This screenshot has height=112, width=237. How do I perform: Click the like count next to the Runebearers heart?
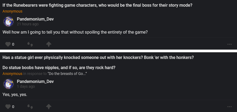[x=13, y=44]
